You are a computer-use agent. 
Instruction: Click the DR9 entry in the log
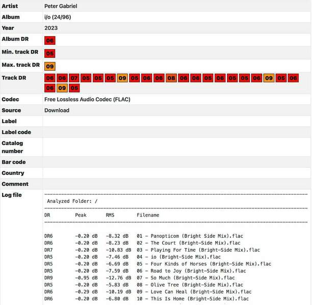click(48, 278)
